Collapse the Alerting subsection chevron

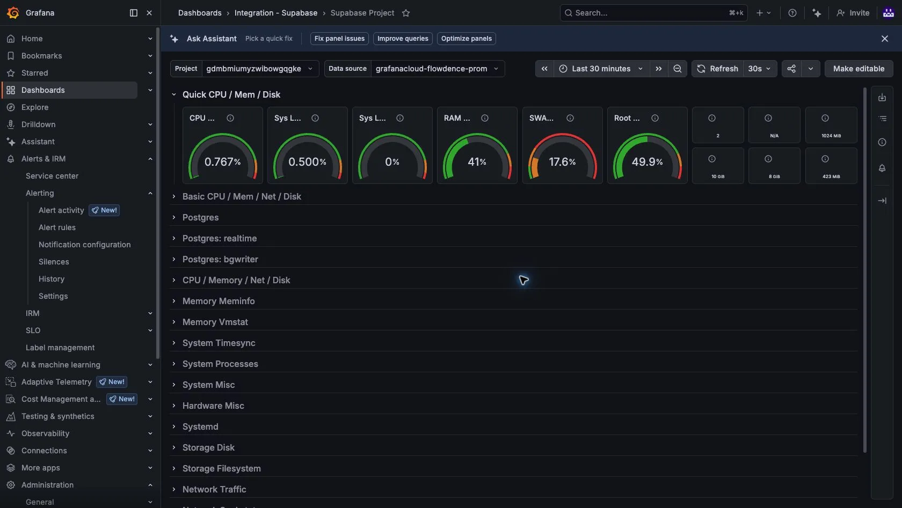pyautogui.click(x=150, y=193)
